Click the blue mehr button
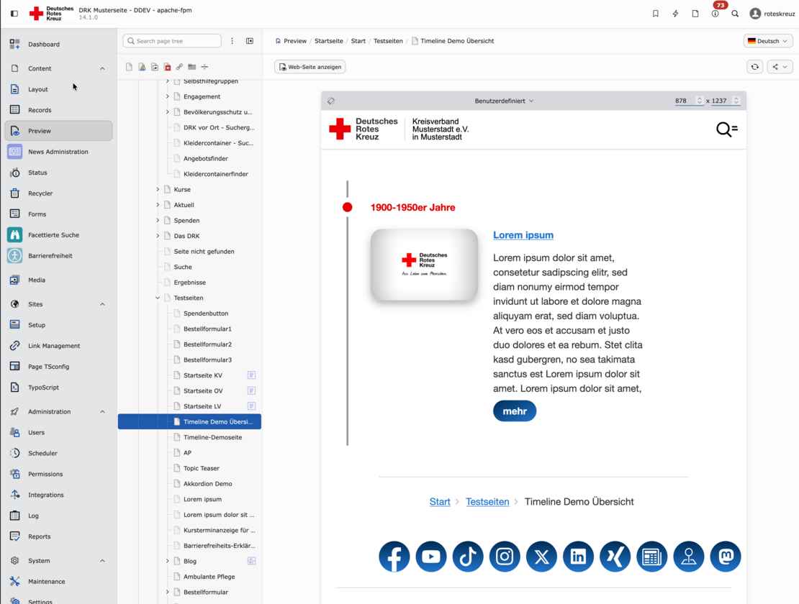Viewport: 799px width, 604px height. click(515, 411)
